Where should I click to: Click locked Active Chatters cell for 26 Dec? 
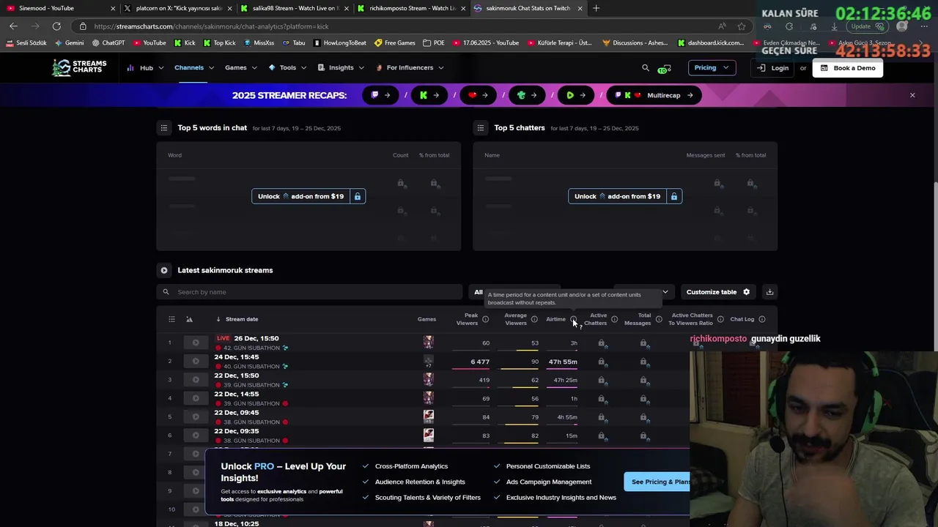tap(602, 343)
